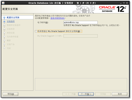Screen dimensions: 132x100
Task: Select 完成 step in sidebar
Action: tap(9, 48)
